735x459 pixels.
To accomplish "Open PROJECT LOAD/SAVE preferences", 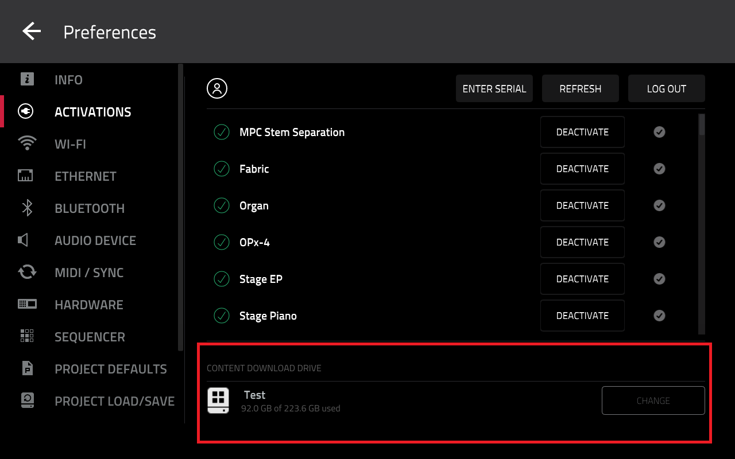I will coord(114,401).
